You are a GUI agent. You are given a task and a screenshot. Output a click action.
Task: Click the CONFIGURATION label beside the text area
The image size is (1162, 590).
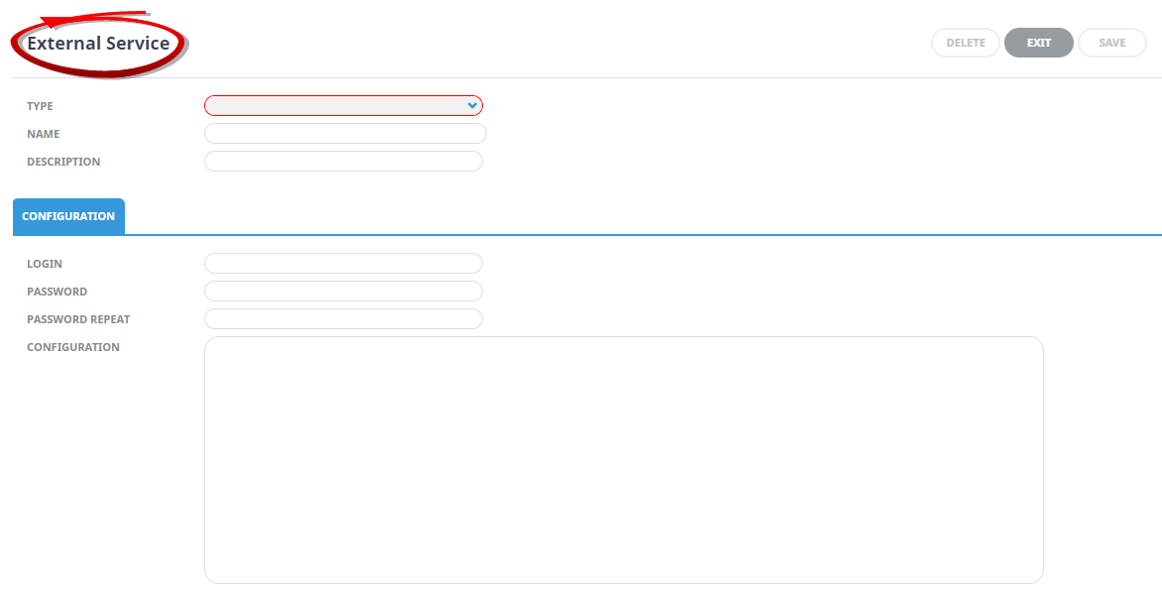[73, 347]
